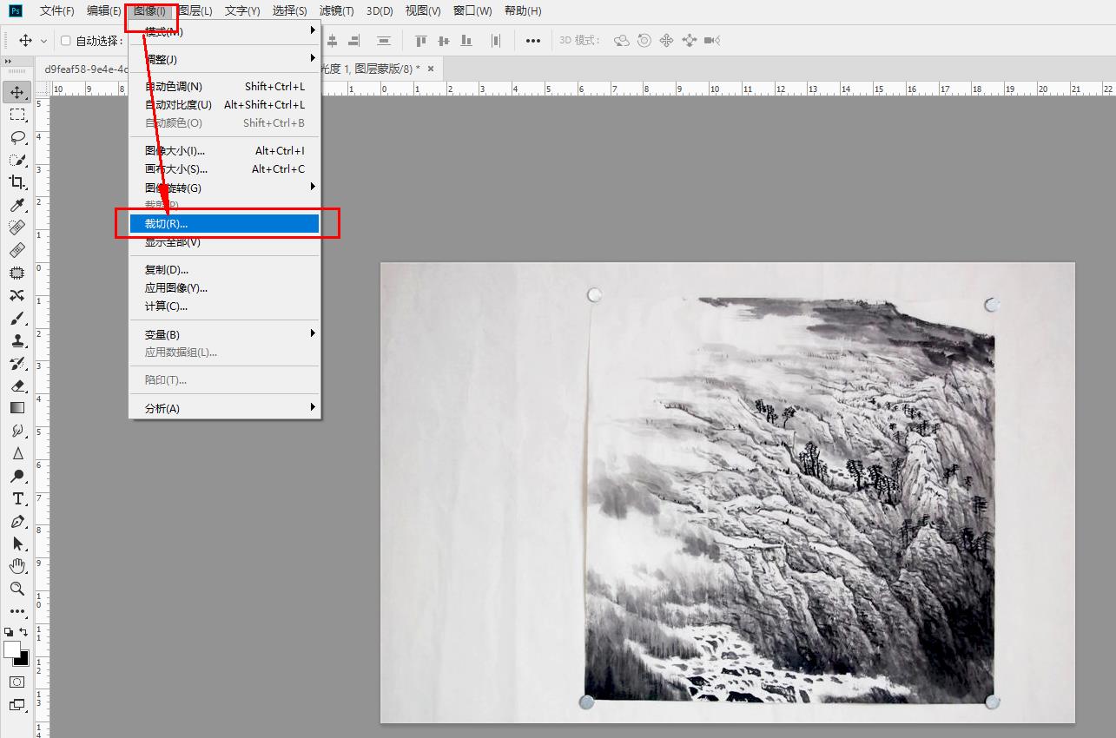
Task: Choose the Eraser tool
Action: tap(17, 385)
